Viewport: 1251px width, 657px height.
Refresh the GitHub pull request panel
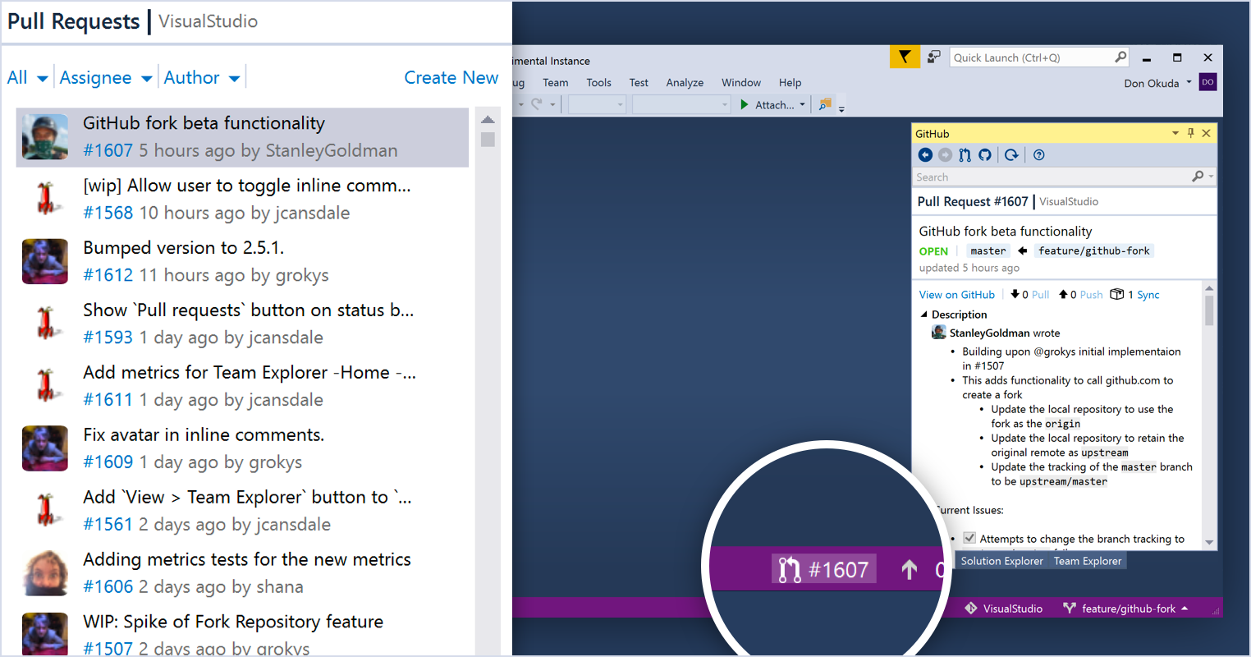(x=1011, y=154)
